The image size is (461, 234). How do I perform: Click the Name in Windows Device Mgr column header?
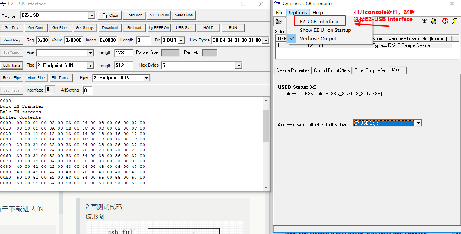pos(412,39)
